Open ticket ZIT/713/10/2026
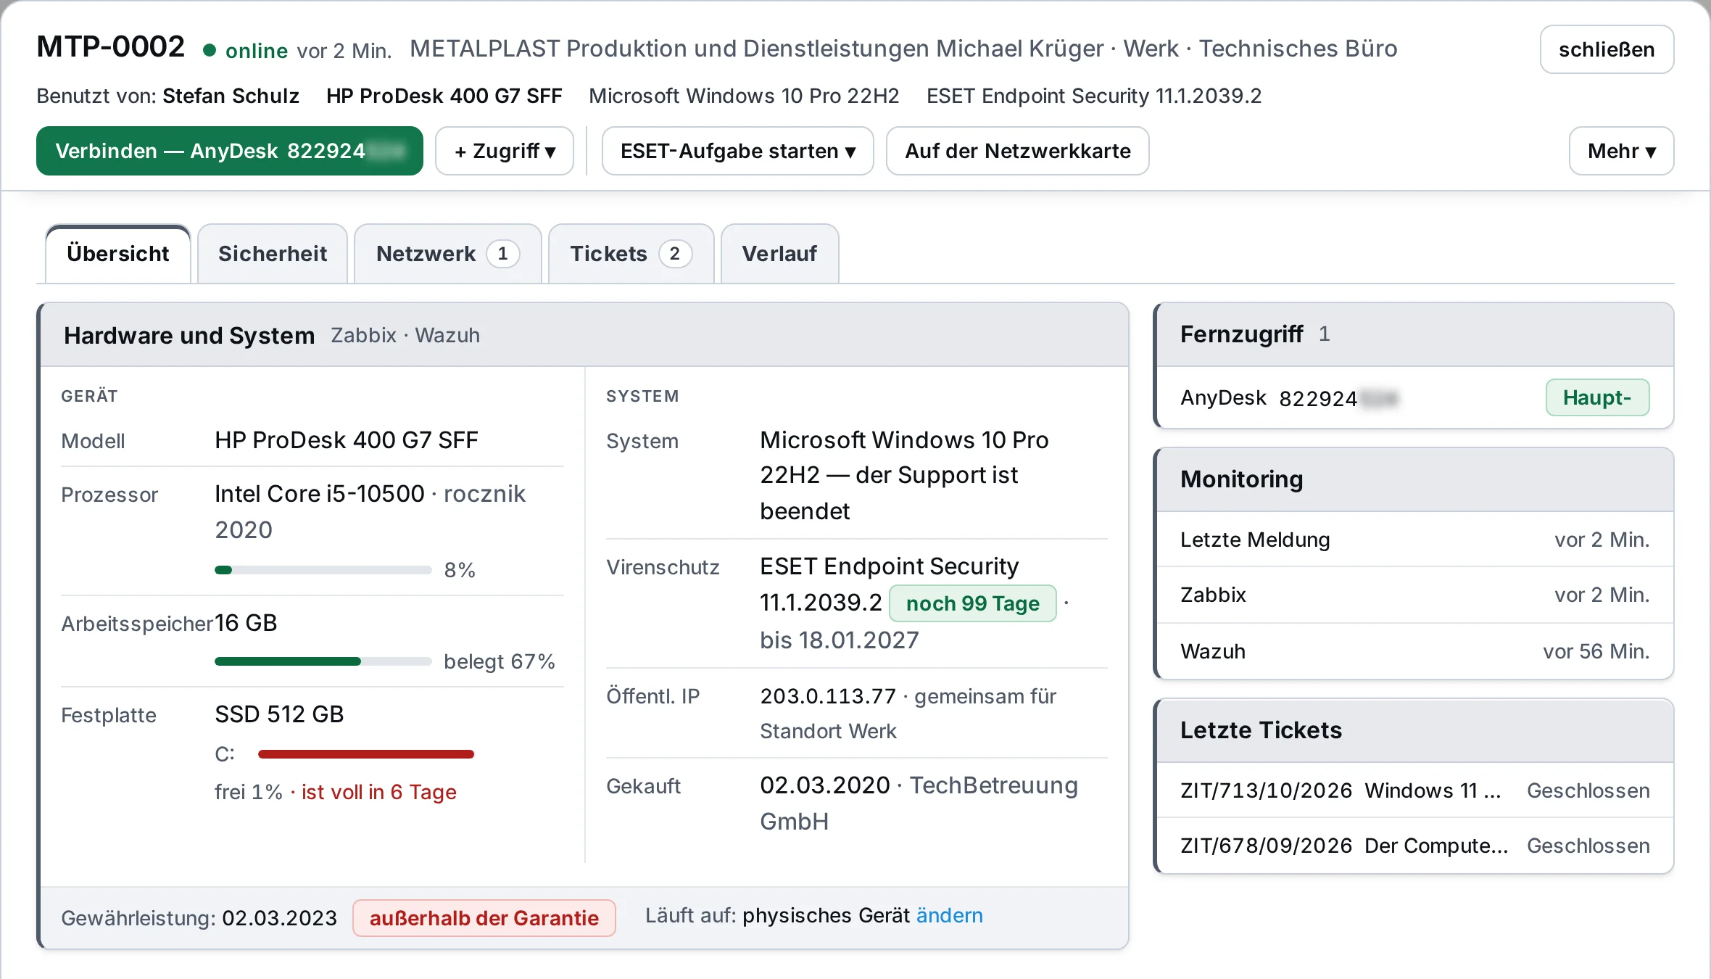The height and width of the screenshot is (979, 1711). point(1414,790)
